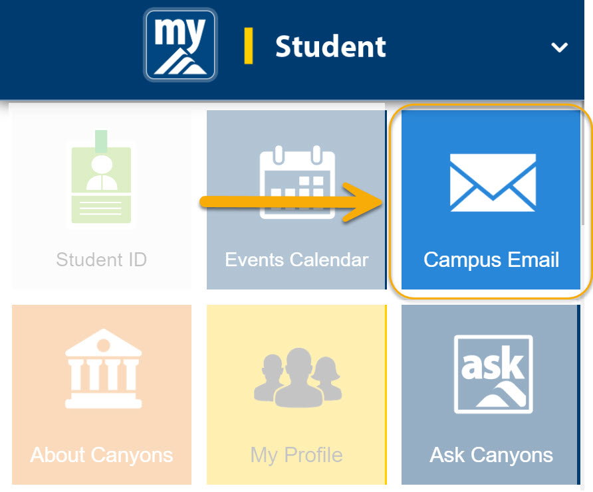Viewport: 593px width, 492px height.
Task: Select the Ask Canyons text label
Action: tap(491, 455)
